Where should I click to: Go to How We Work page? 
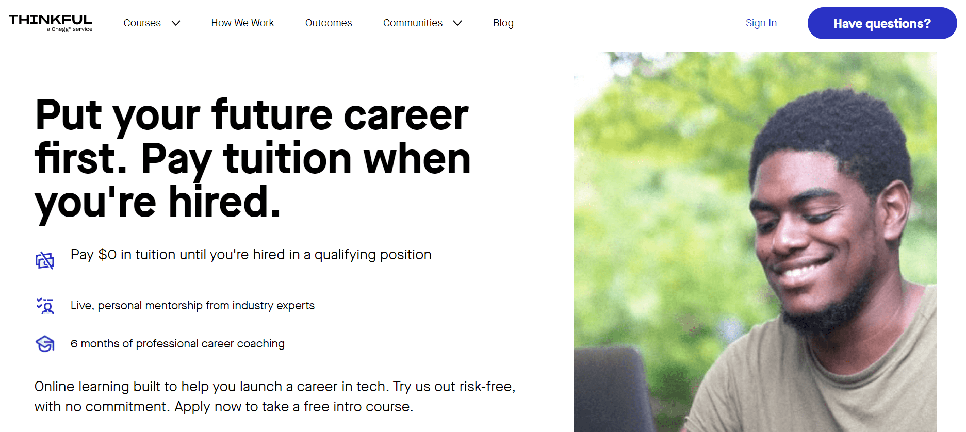242,23
